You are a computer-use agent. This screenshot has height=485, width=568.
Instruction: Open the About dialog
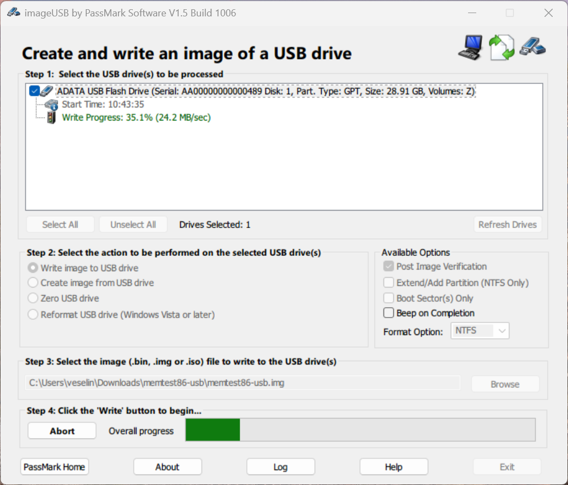tap(167, 467)
